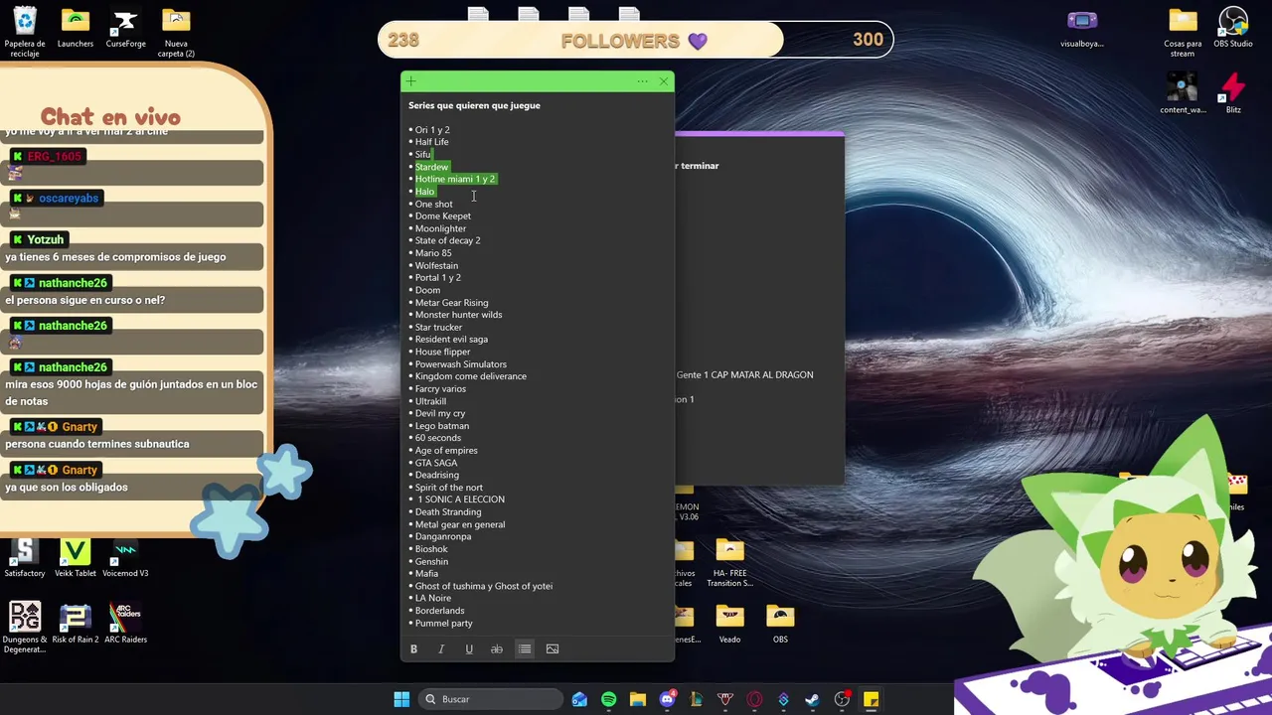Open Papelera de reciclaje desktop icon
This screenshot has width=1272, height=715.
click(x=25, y=33)
